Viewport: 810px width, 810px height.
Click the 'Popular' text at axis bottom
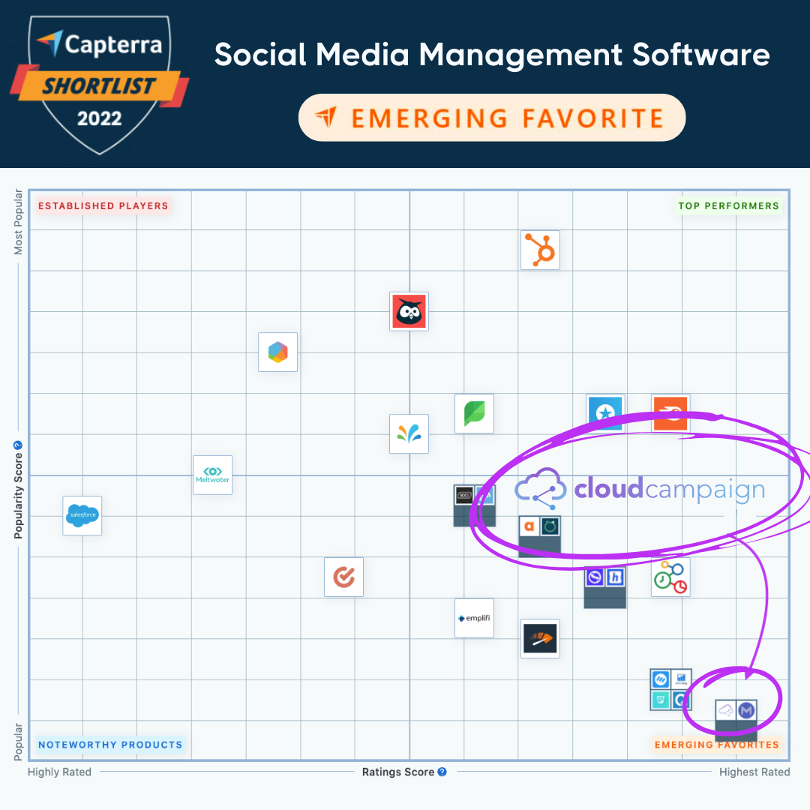18,742
